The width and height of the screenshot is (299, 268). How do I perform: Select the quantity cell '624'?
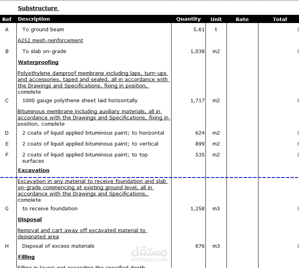tap(200, 133)
